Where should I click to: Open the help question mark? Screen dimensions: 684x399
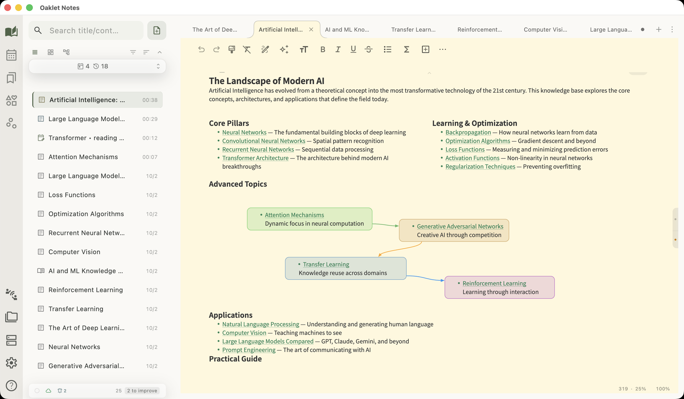tap(11, 385)
